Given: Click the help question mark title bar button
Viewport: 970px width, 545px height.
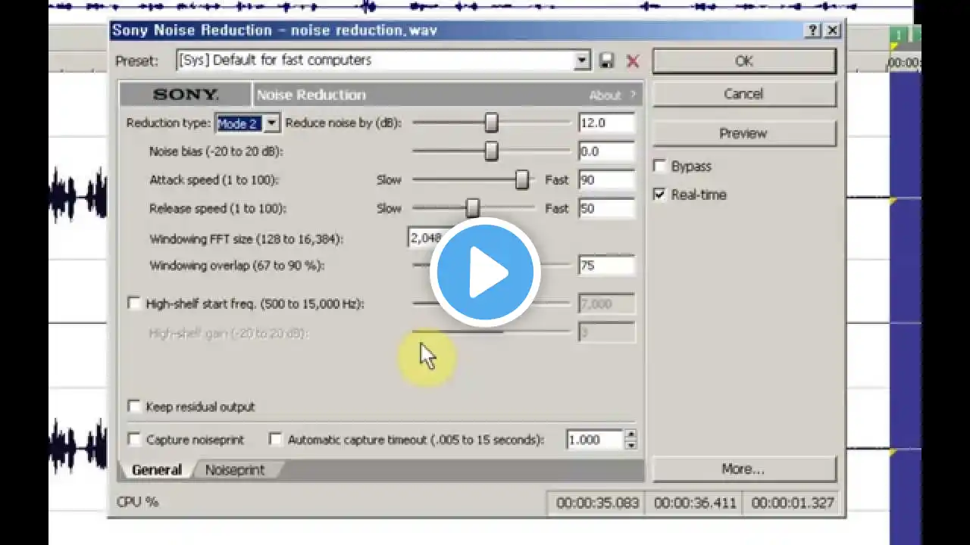Looking at the screenshot, I should 813,30.
